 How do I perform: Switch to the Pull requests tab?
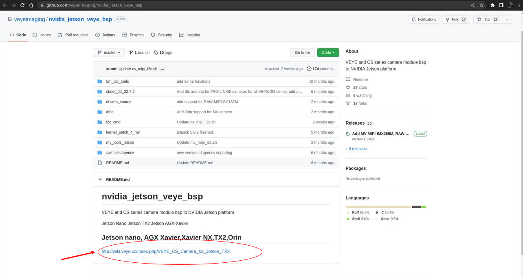(x=73, y=35)
